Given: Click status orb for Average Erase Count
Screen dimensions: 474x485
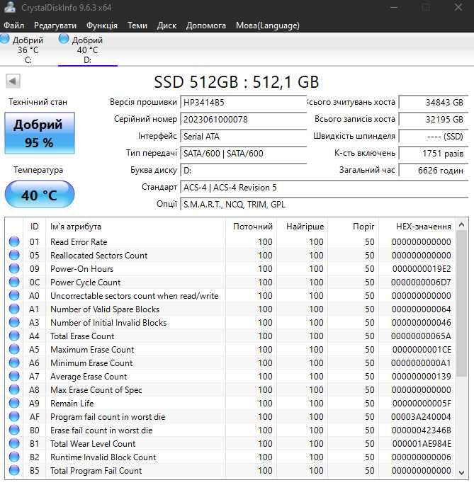Looking at the screenshot, I should pos(14,376).
